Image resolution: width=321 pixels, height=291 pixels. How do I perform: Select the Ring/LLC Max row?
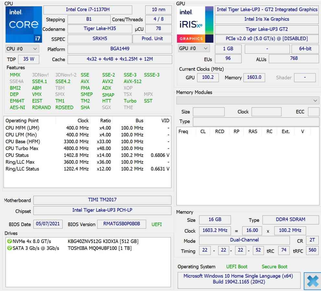tap(88, 162)
